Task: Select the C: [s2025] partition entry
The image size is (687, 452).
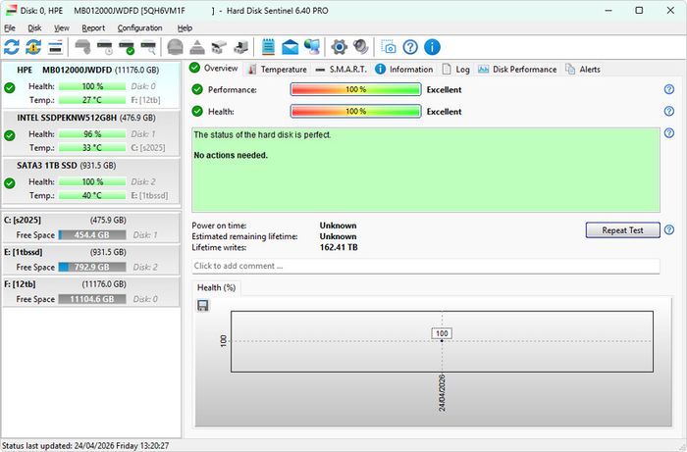Action: pyautogui.click(x=91, y=227)
